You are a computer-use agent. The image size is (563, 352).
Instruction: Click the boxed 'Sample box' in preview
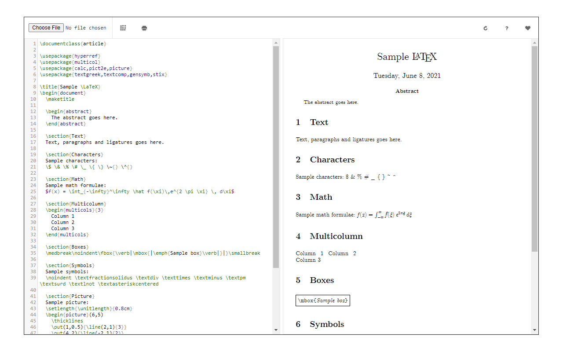(322, 301)
